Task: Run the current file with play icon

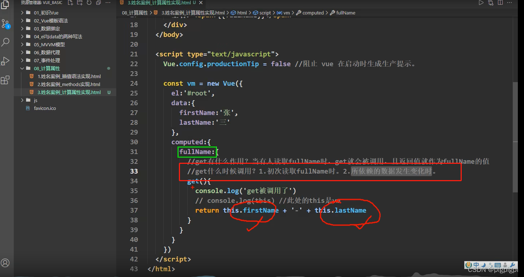Action: click(481, 3)
